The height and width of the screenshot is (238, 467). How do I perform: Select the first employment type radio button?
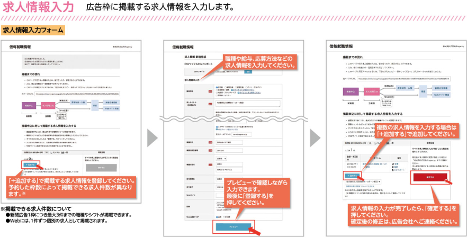click(x=217, y=88)
